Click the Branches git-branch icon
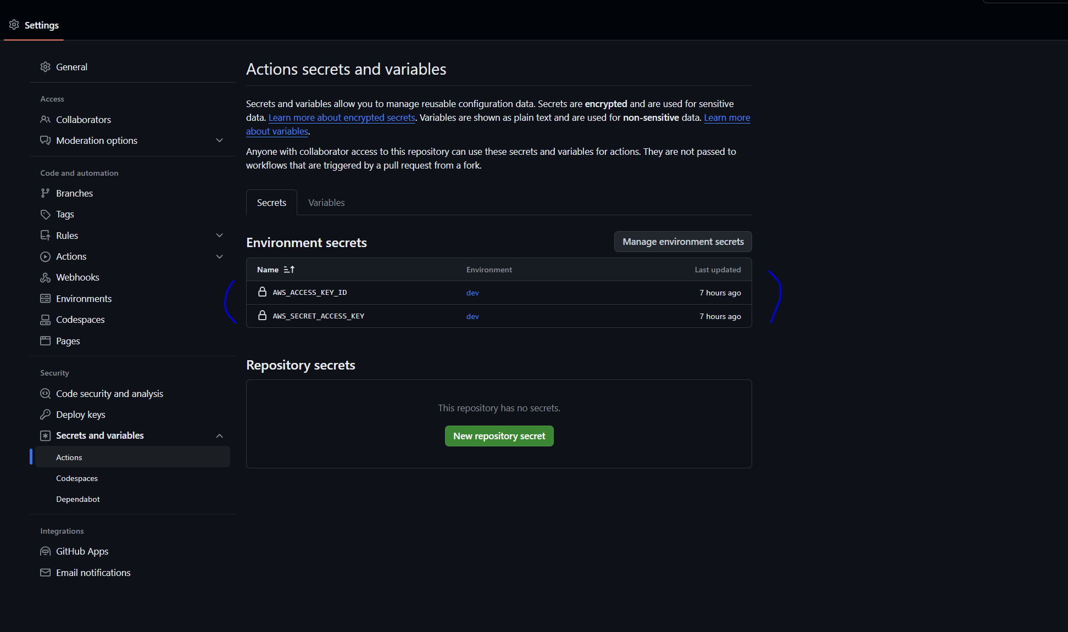 (45, 193)
